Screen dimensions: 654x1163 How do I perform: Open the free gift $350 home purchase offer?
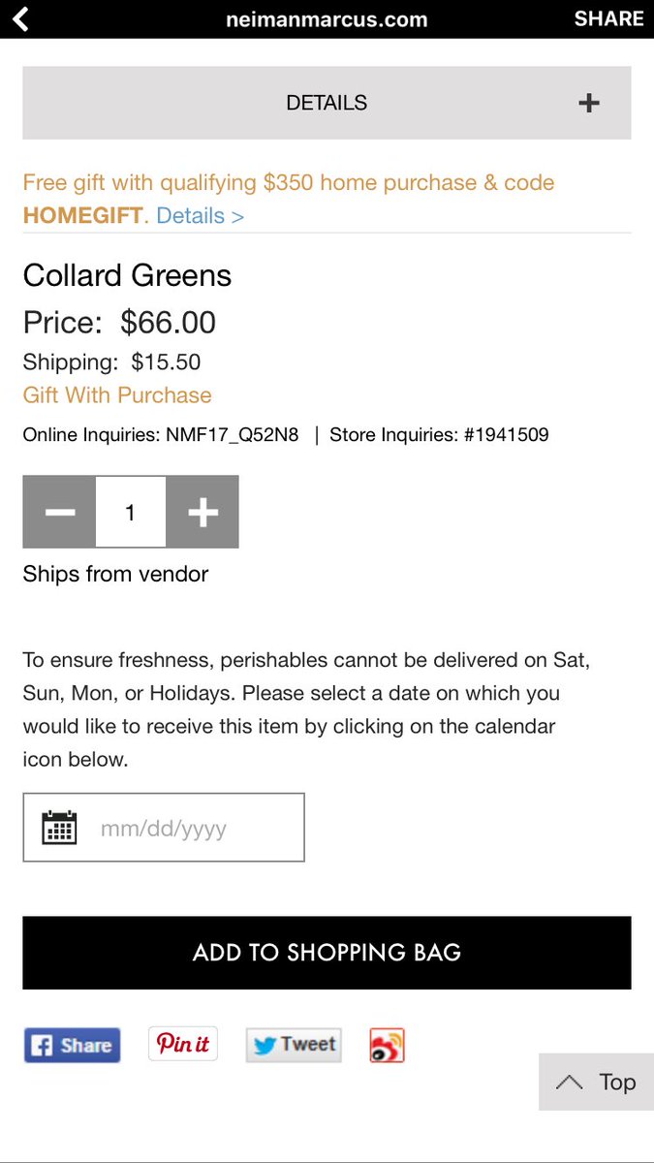(289, 182)
